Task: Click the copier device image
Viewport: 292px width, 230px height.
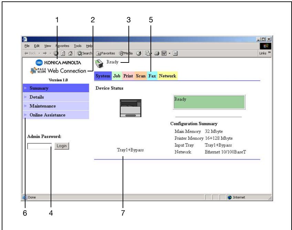Action: (131, 108)
